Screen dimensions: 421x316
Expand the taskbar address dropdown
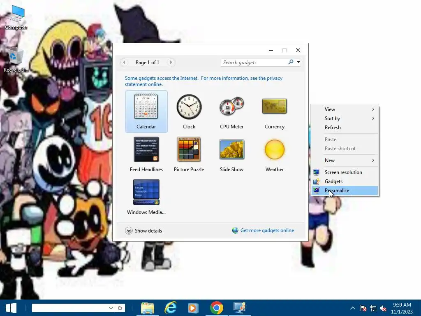click(111, 308)
